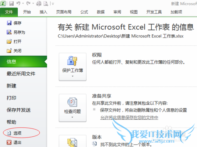The height and width of the screenshot is (147, 197).
Task: Open the Customize Quick Access Toolbar dropdown
Action: (x=53, y=4)
